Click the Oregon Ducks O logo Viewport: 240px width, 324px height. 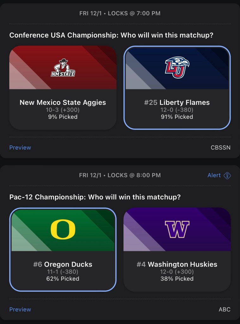(x=63, y=229)
